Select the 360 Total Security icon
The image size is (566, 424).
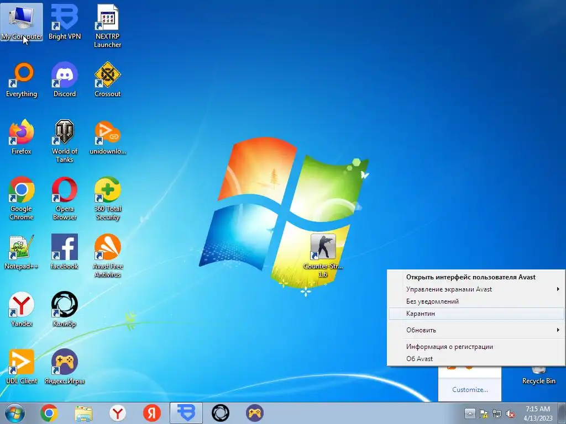coord(108,198)
